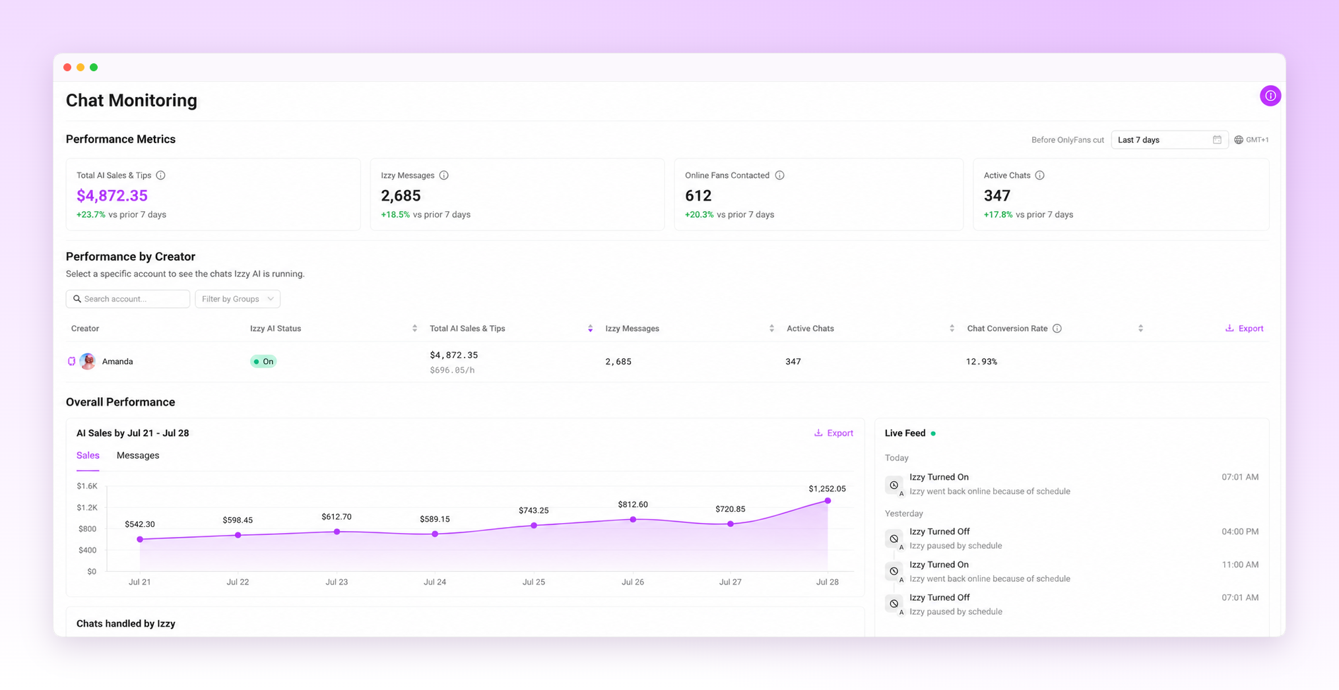Click Jul 21 data point $542.30
The height and width of the screenshot is (690, 1339).
[140, 540]
